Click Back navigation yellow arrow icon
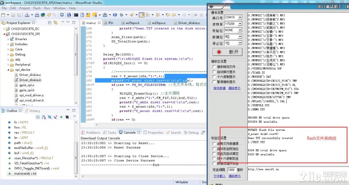The height and width of the screenshot is (185, 349). tap(174, 15)
